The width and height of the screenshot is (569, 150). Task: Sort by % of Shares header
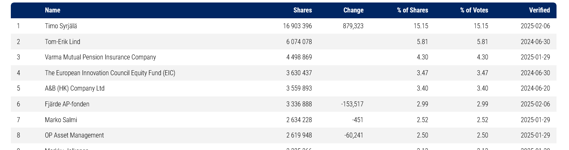(x=413, y=10)
